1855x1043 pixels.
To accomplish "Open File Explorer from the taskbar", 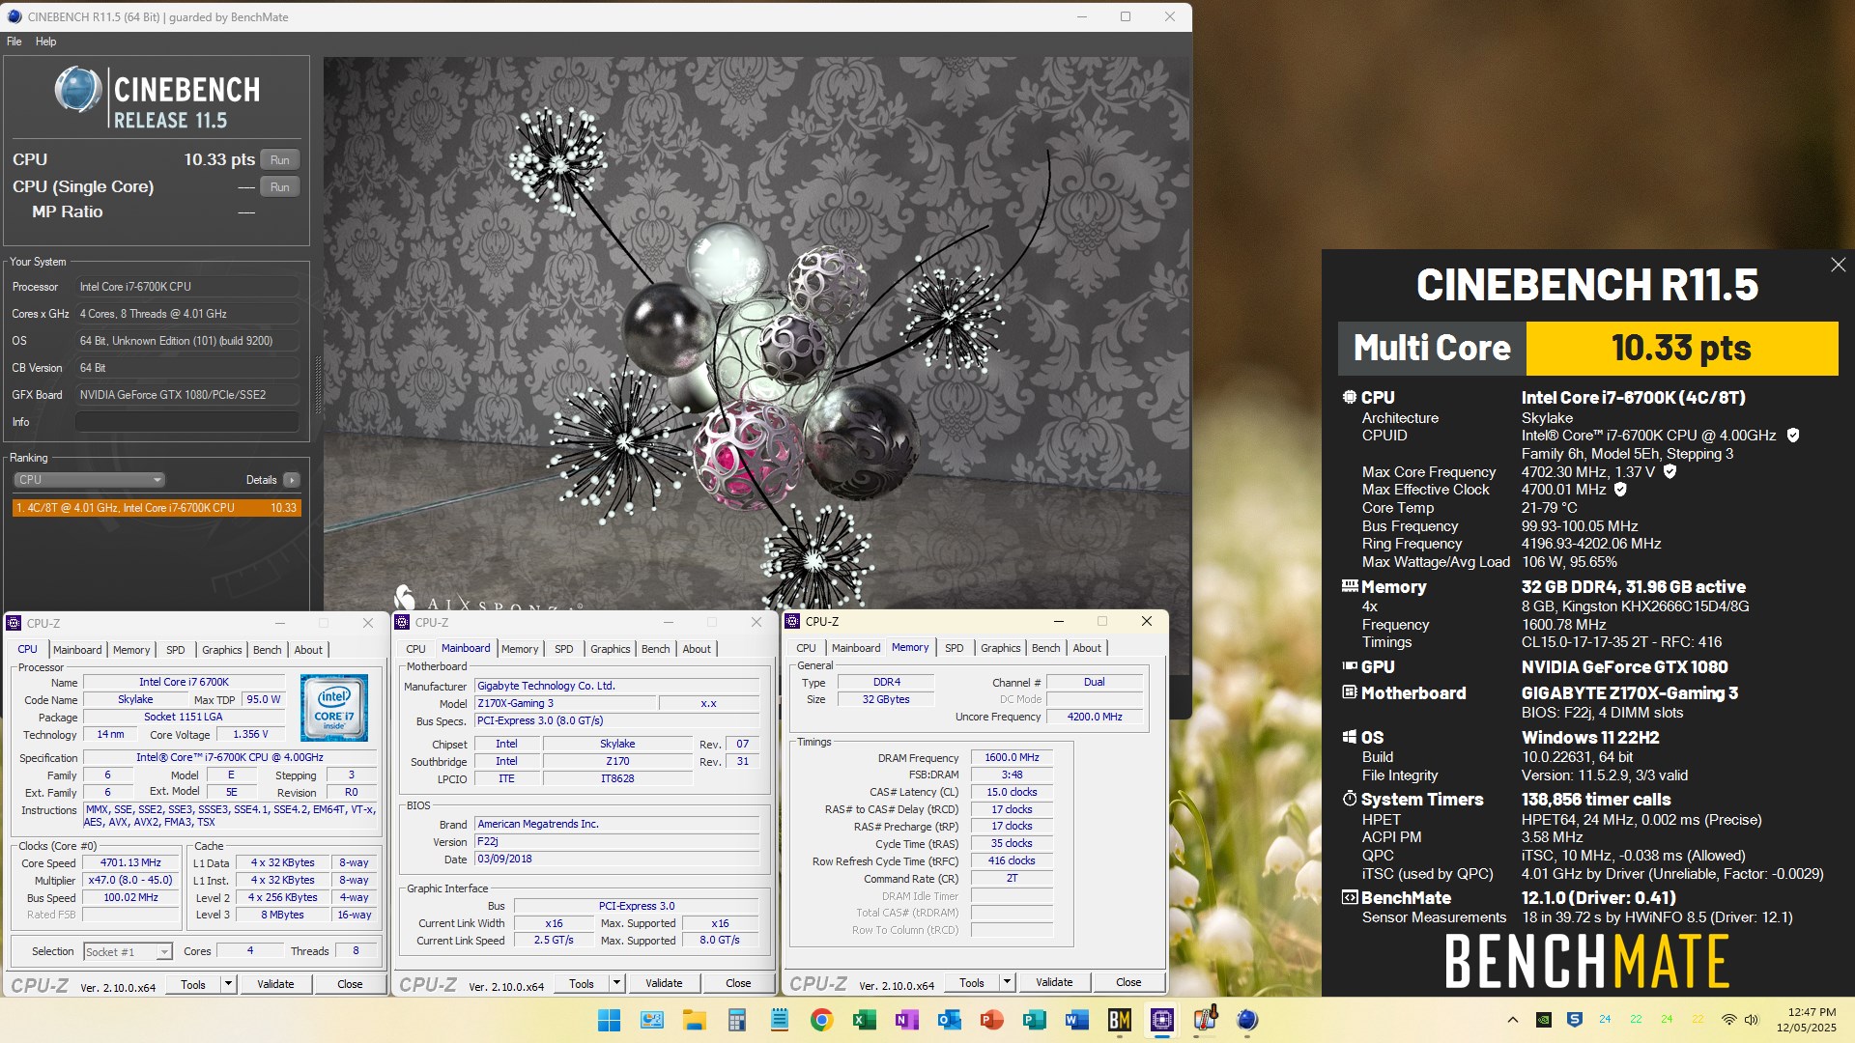I will [x=694, y=1020].
